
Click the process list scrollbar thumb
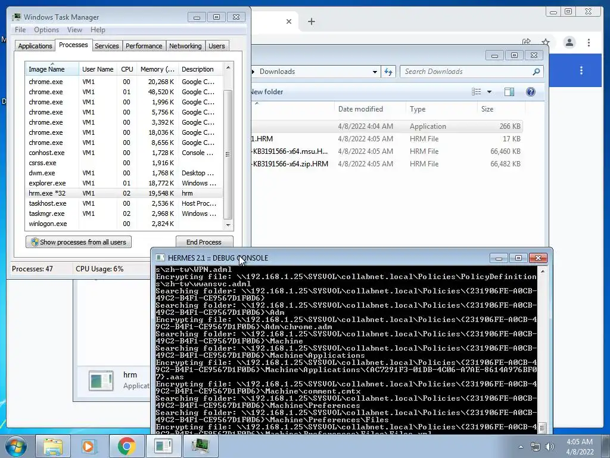click(228, 154)
